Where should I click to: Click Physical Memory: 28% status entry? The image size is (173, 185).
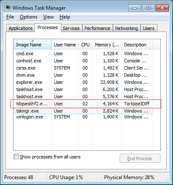[x=129, y=177]
